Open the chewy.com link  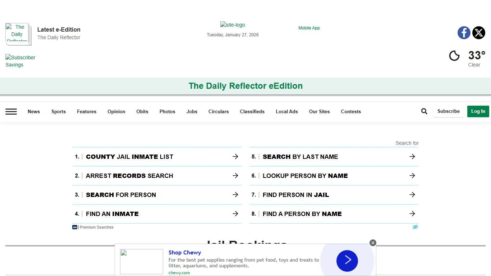(x=179, y=272)
